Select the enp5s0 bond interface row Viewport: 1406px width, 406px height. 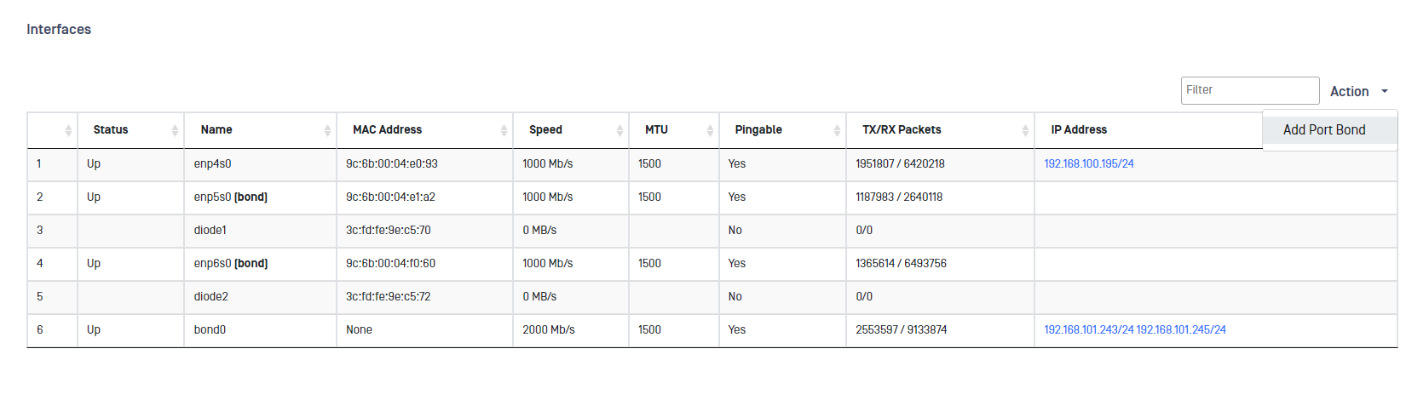[x=712, y=197]
